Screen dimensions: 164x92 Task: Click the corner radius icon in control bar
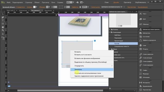point(61,7)
